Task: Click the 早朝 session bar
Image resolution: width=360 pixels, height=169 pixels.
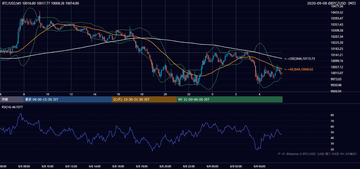Action: [12, 99]
